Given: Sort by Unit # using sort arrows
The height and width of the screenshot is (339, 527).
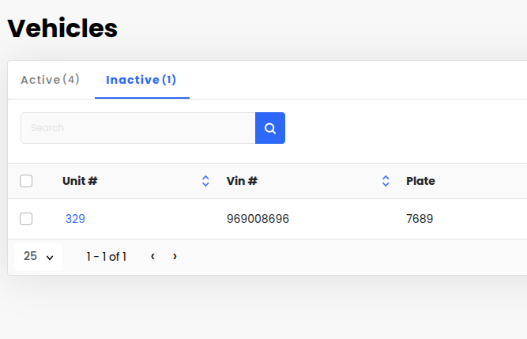Looking at the screenshot, I should coord(205,181).
